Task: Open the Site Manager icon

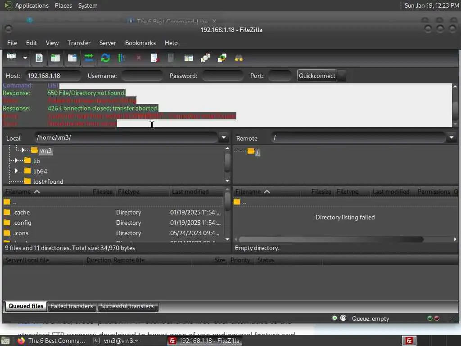Action: (x=12, y=58)
